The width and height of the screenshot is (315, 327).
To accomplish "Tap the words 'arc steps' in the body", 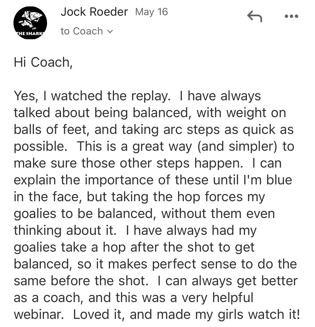I will point(192,130).
